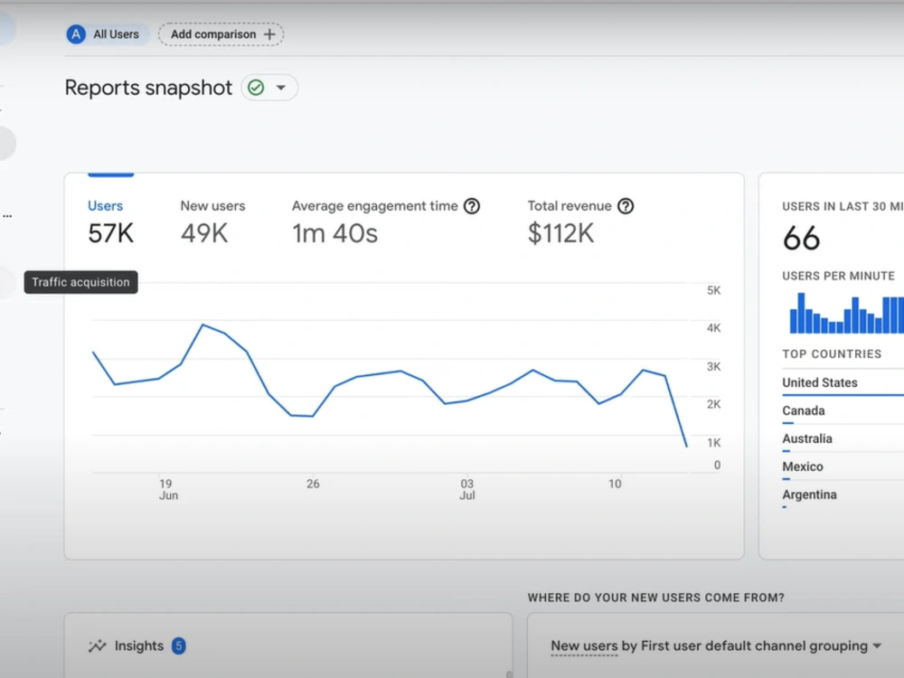Open help icon beside Total revenue
The width and height of the screenshot is (904, 678).
(x=626, y=206)
